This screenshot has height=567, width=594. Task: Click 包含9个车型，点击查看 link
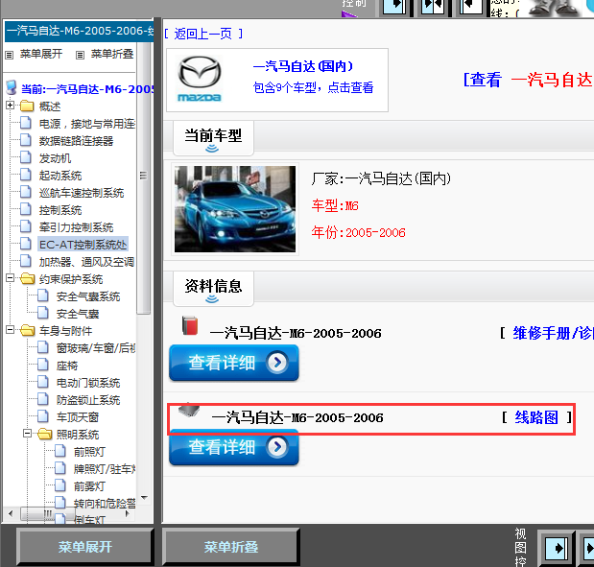coord(313,88)
